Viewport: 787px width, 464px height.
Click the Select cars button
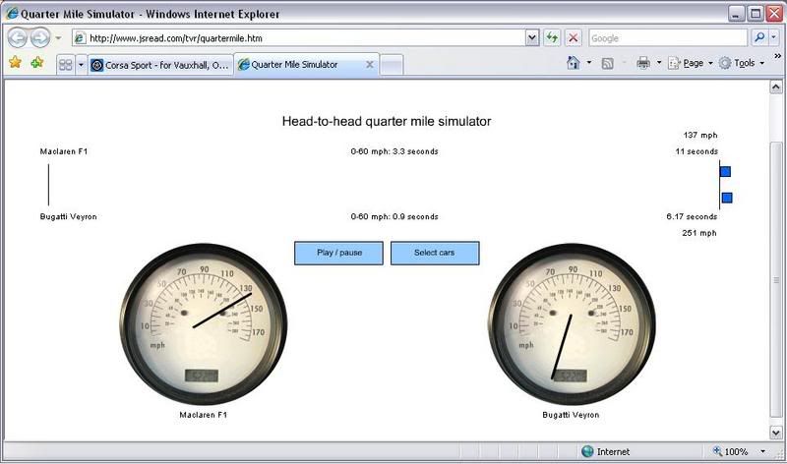click(435, 253)
